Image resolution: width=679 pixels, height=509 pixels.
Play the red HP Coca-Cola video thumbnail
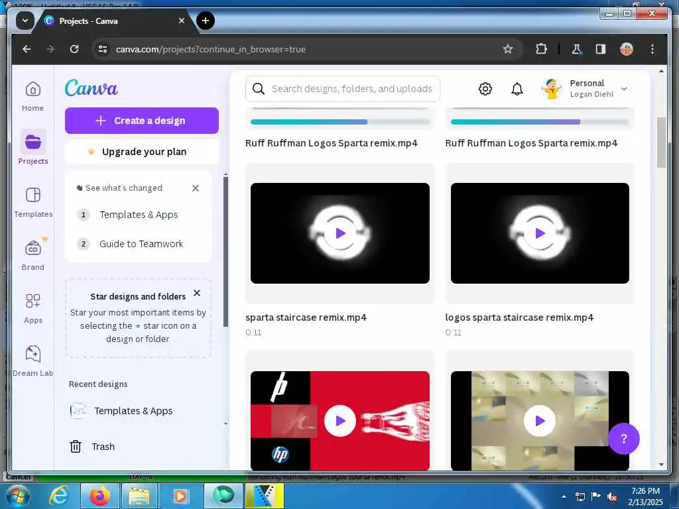pos(340,421)
